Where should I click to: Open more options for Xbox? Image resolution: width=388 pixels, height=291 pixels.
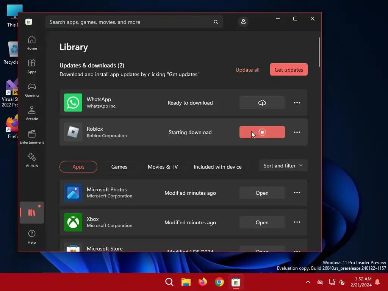(297, 222)
